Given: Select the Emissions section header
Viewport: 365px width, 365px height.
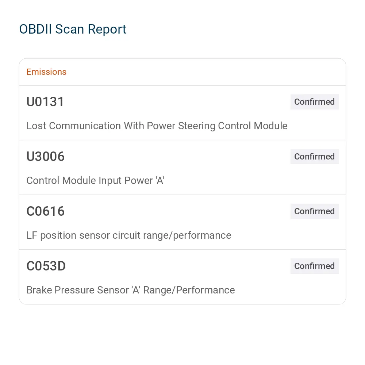Looking at the screenshot, I should [46, 72].
